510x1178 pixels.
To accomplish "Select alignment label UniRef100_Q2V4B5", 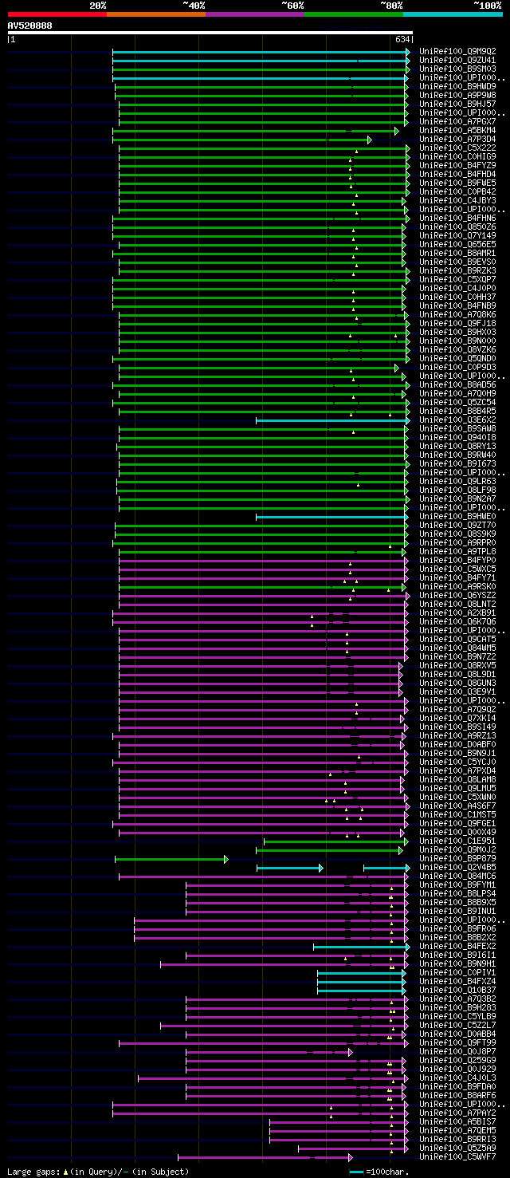I will tap(457, 868).
